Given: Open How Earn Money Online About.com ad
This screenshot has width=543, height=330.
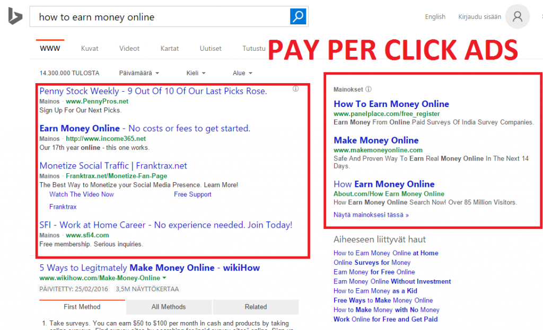Looking at the screenshot, I should pyautogui.click(x=384, y=184).
